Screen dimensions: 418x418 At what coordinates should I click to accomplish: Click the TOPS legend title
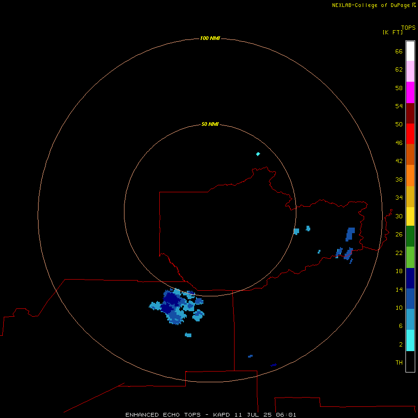tap(408, 27)
